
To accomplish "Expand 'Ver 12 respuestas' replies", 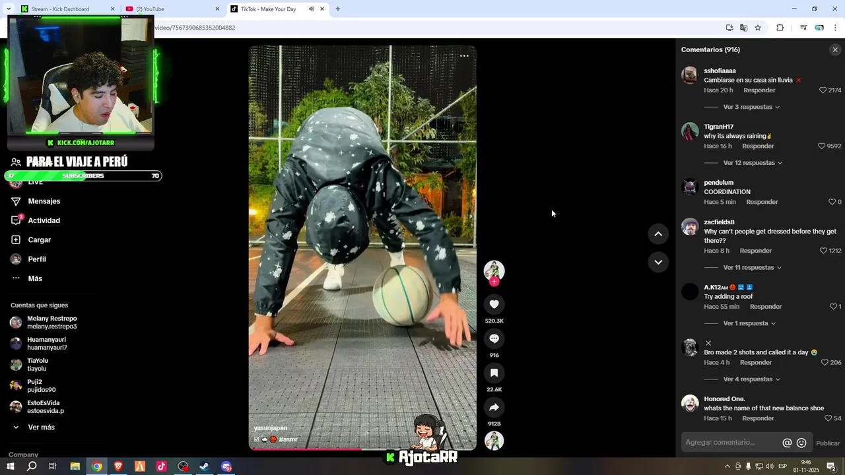I will pos(753,163).
